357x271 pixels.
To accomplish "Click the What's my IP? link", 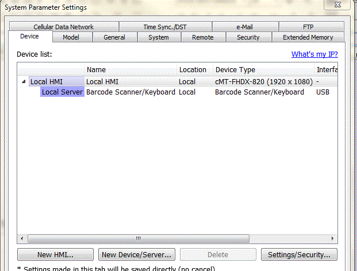I will (314, 54).
